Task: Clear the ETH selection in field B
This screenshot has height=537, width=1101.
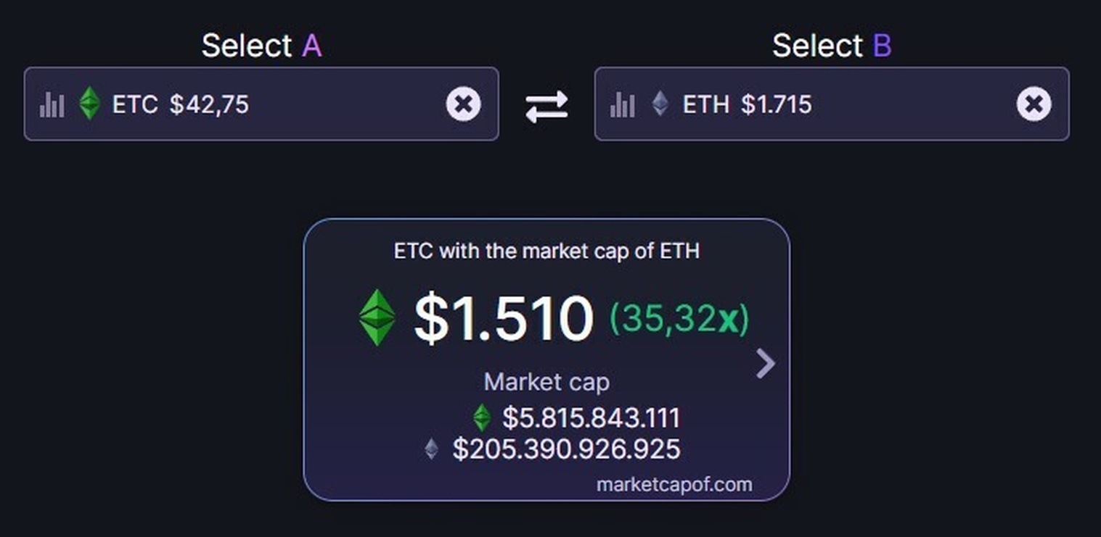Action: point(1034,104)
